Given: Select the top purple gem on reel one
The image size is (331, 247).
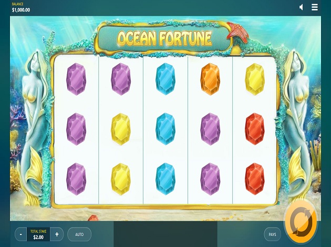Looking at the screenshot, I should tap(76, 79).
